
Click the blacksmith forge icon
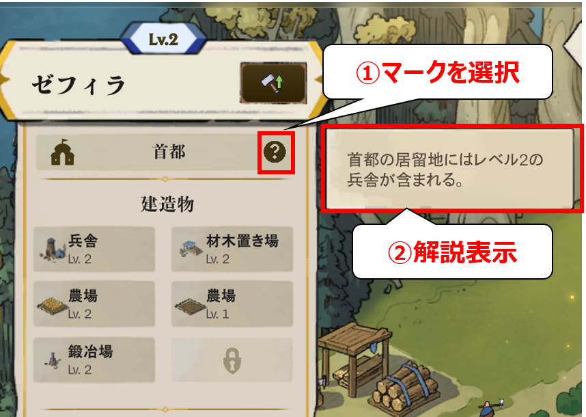(54, 360)
